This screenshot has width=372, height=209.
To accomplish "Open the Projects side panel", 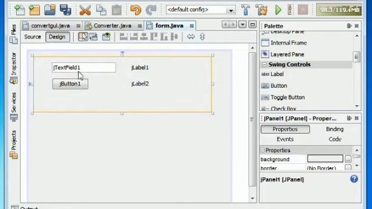I will (x=14, y=145).
